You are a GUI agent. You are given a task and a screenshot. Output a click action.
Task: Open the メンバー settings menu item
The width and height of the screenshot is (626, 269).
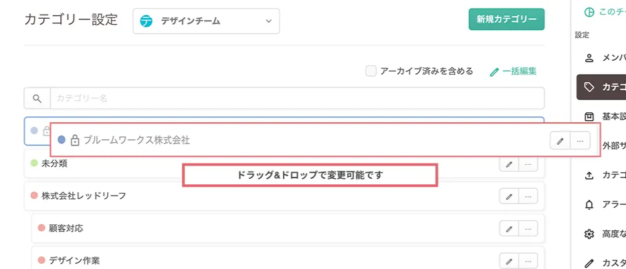click(602, 57)
